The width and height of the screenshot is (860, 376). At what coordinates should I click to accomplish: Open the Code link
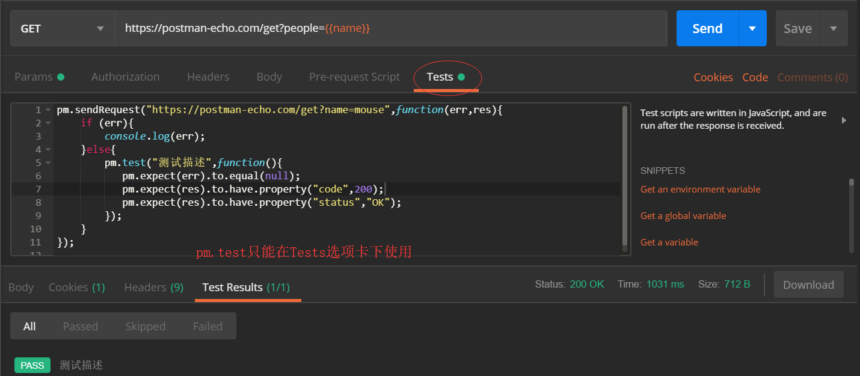(x=755, y=78)
